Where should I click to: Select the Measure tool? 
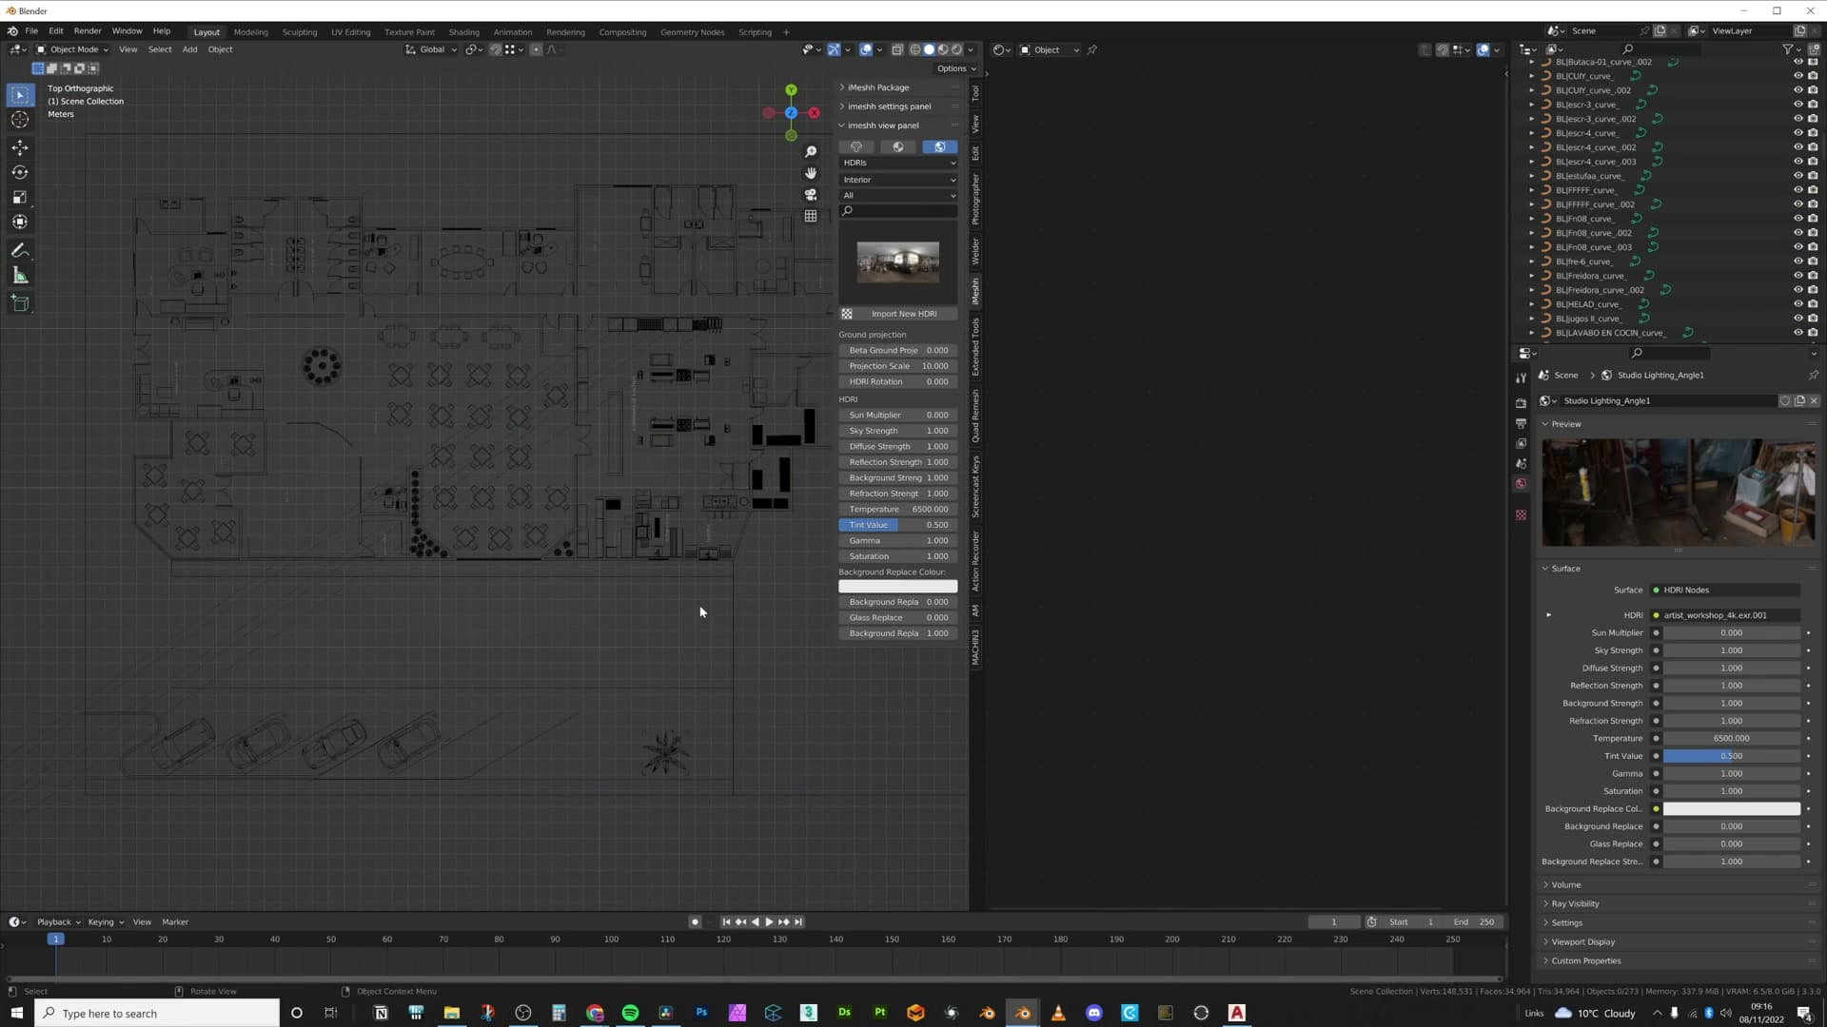point(20,276)
